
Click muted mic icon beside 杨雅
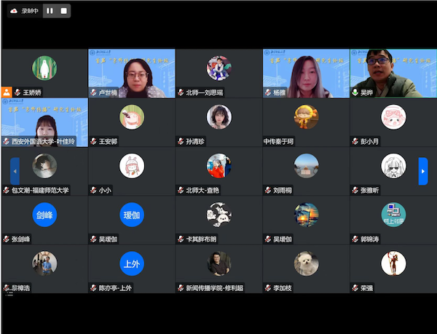point(268,92)
